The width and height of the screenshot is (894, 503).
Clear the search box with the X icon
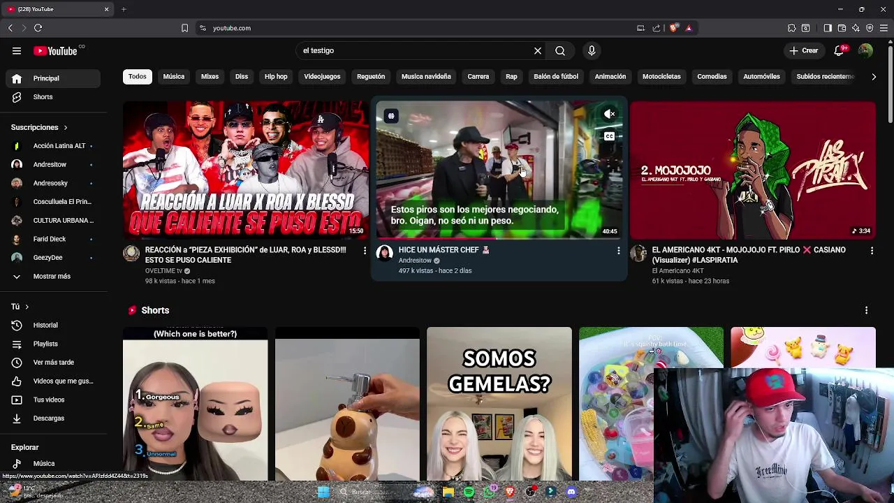[538, 50]
